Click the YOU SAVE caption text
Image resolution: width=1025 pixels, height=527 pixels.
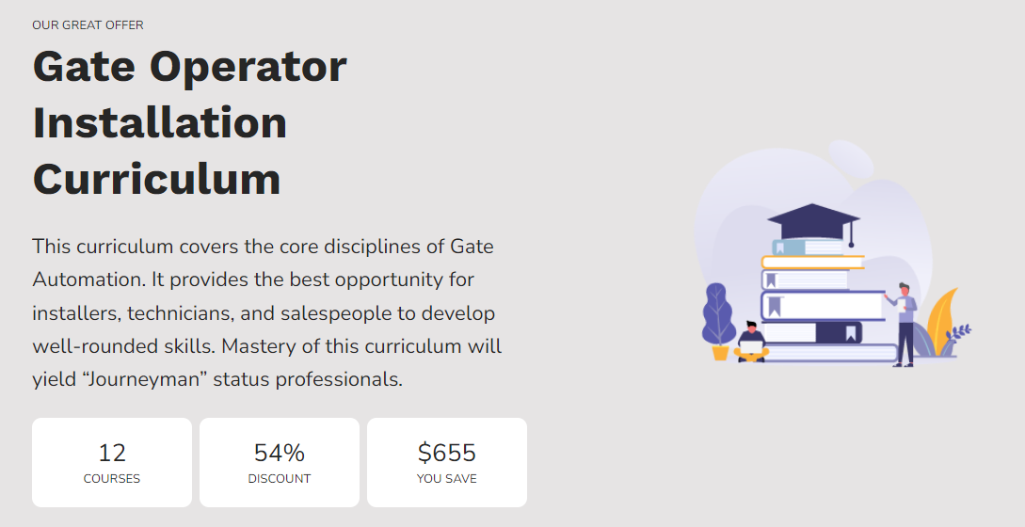(447, 479)
